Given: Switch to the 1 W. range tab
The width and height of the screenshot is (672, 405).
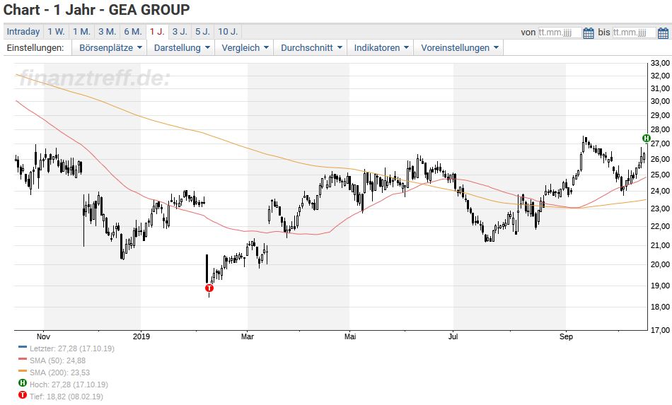Looking at the screenshot, I should pyautogui.click(x=56, y=32).
